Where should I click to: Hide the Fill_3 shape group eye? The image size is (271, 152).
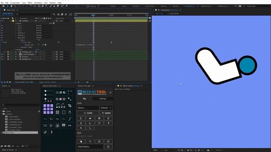(2, 26)
